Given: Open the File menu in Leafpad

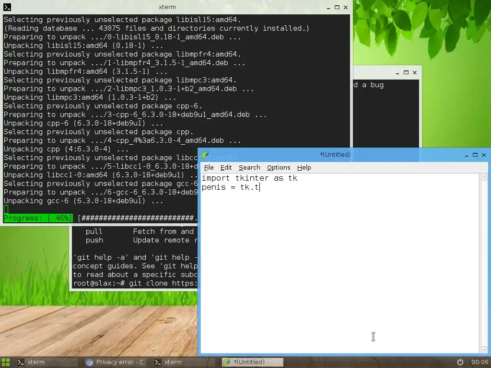Looking at the screenshot, I should point(209,168).
